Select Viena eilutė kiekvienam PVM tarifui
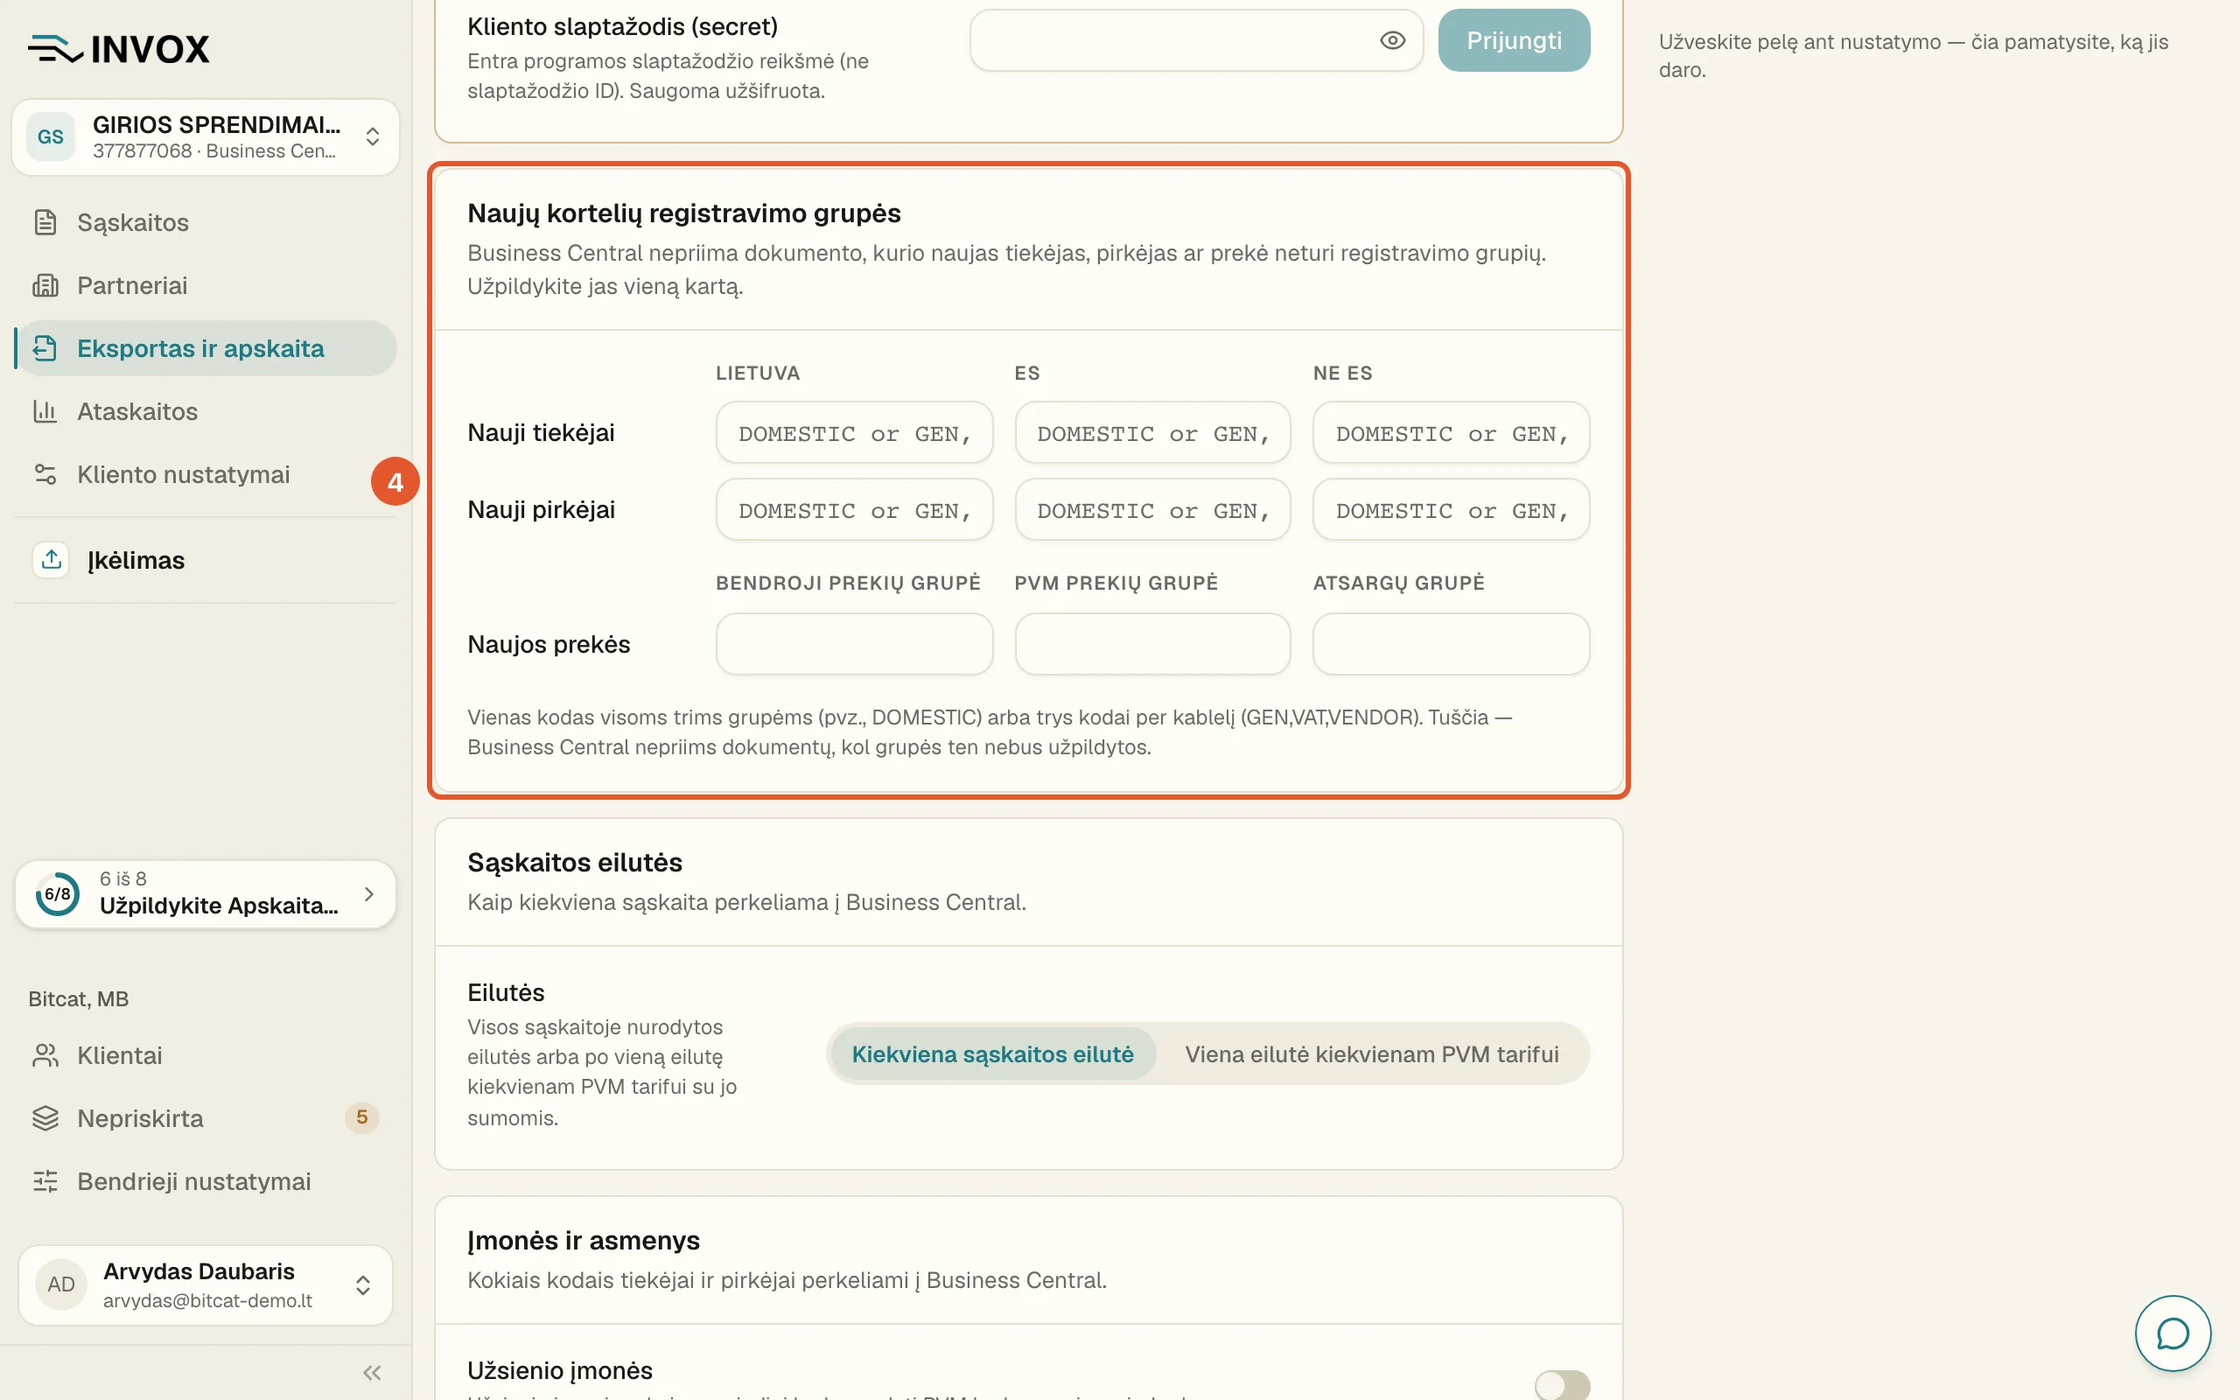This screenshot has width=2240, height=1400. point(1372,1054)
